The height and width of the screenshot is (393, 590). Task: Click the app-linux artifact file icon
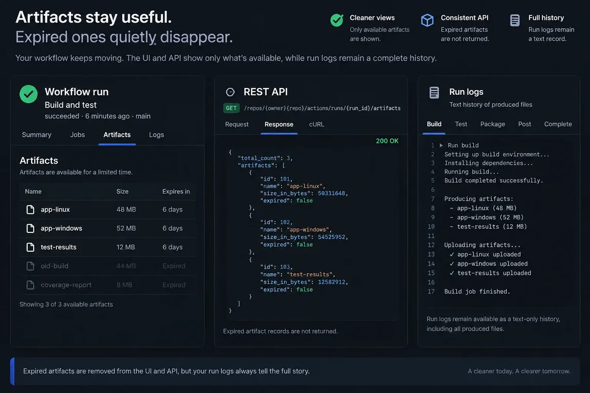point(31,209)
